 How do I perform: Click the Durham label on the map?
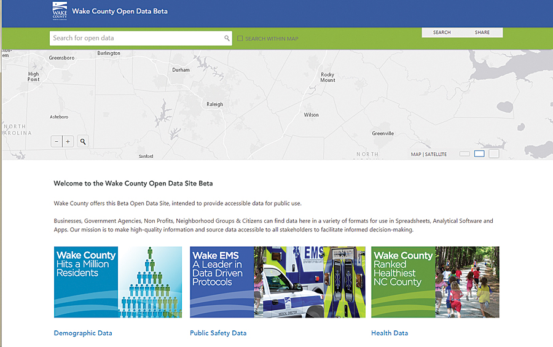[181, 70]
